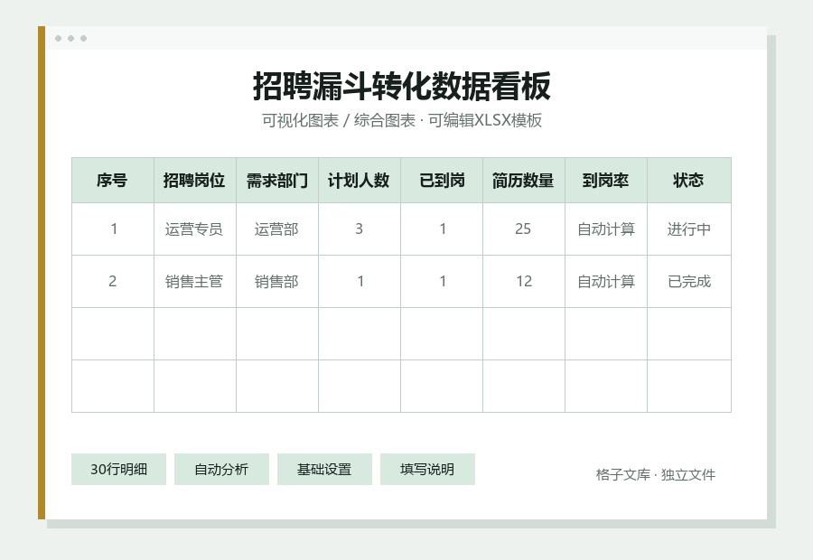Select the 运营专员 cell
This screenshot has width=813, height=560.
coord(195,229)
